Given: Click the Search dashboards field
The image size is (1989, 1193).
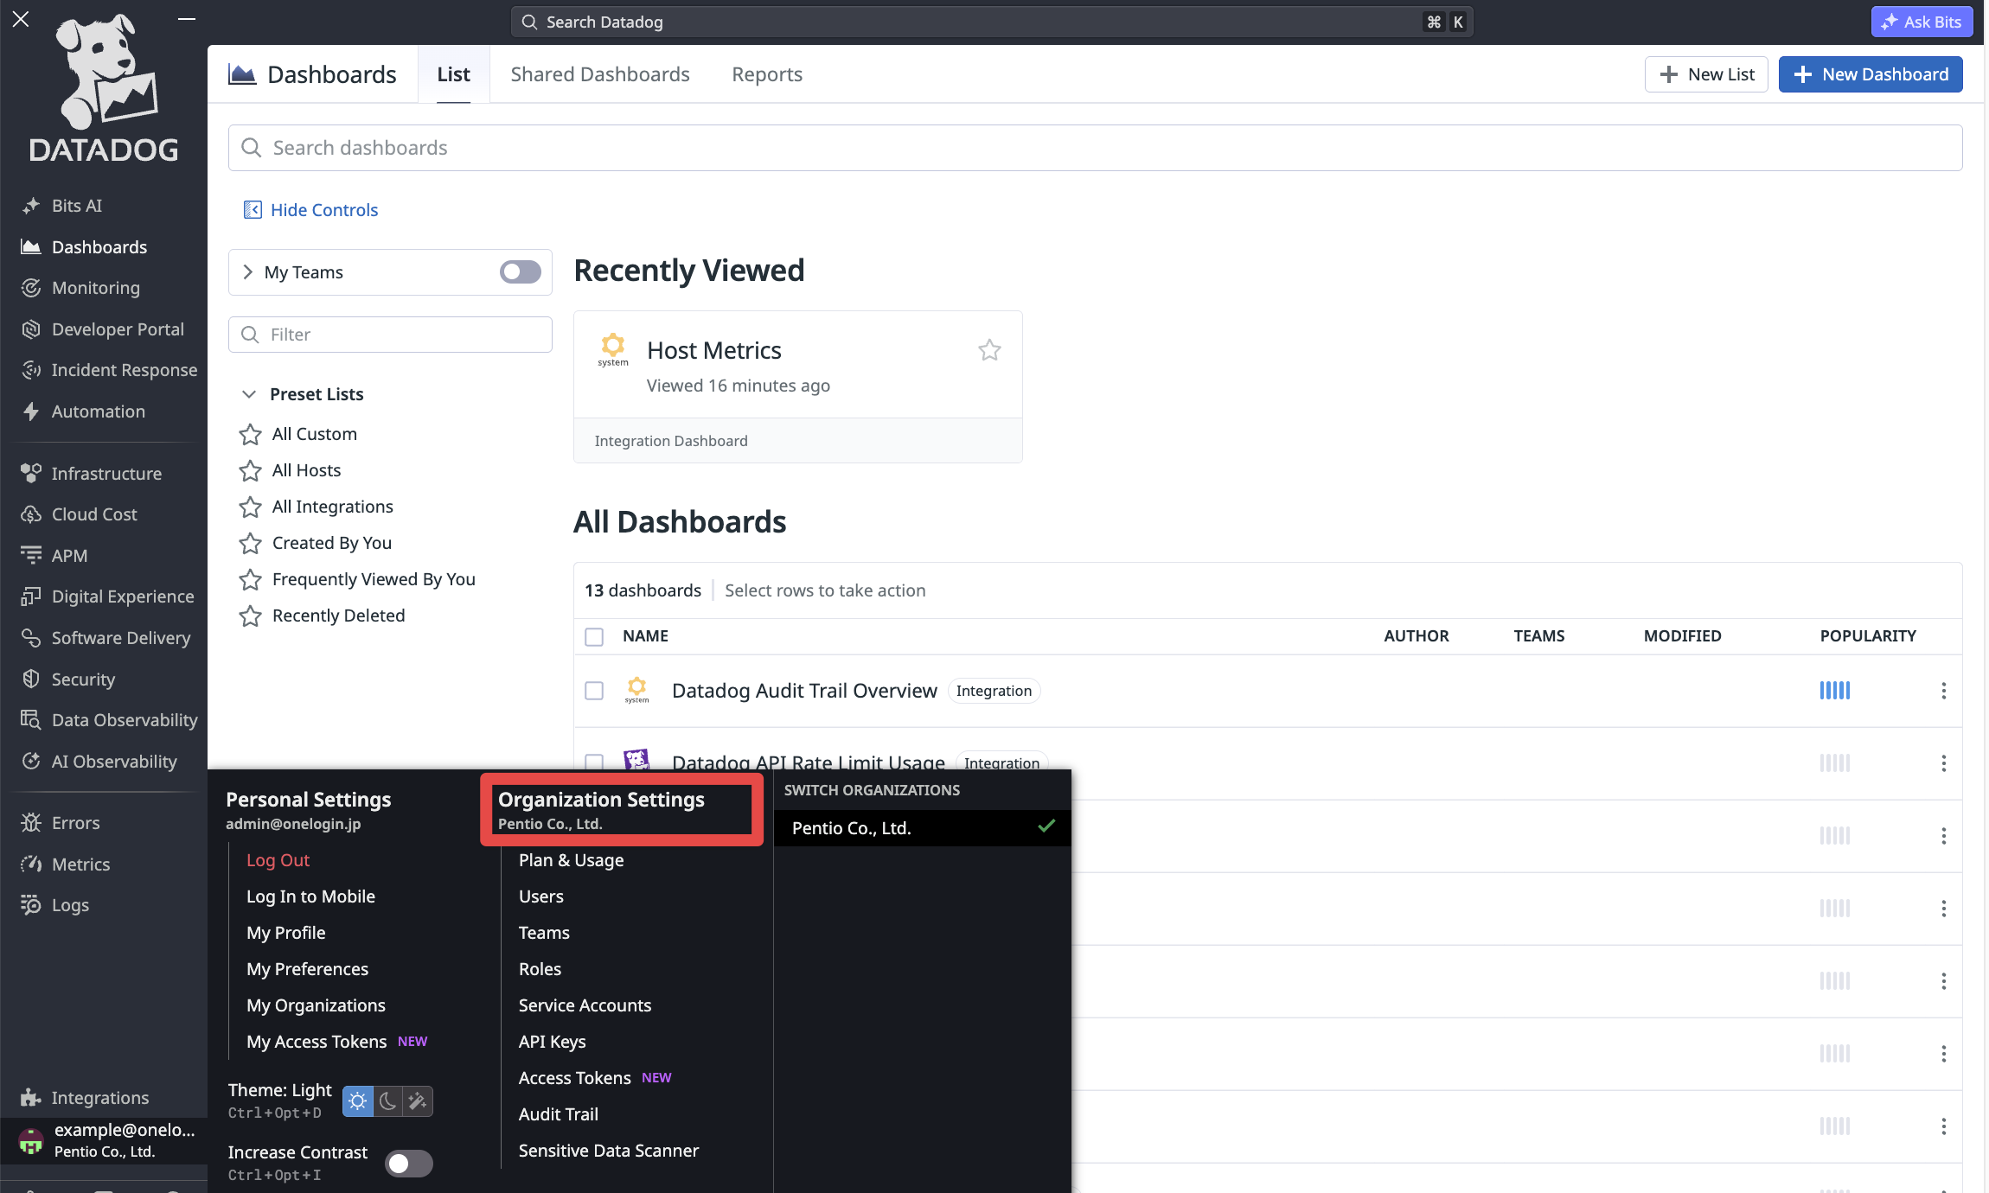Looking at the screenshot, I should (1095, 148).
